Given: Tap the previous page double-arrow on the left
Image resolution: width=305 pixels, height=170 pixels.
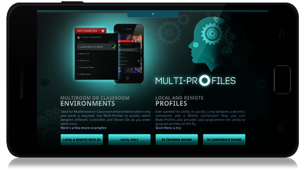Looking at the screenshot, I should [45, 83].
